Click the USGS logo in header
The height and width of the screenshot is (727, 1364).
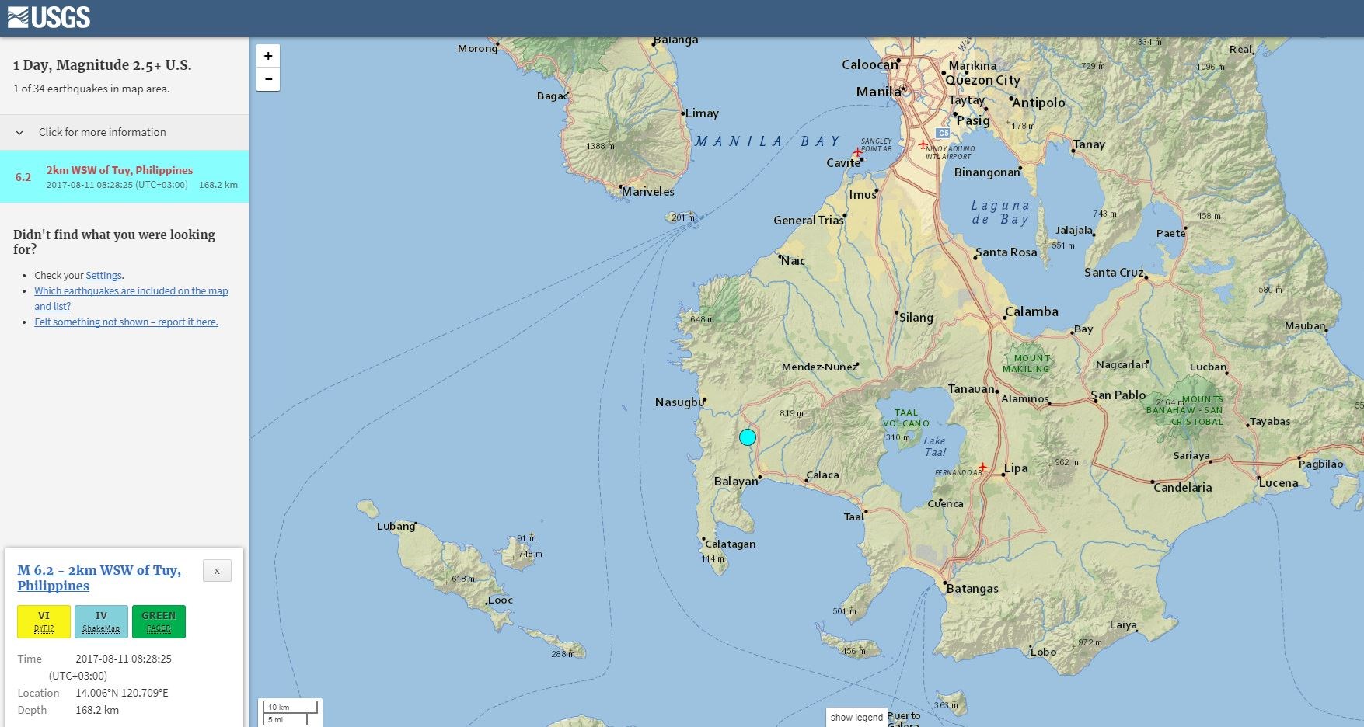[49, 17]
